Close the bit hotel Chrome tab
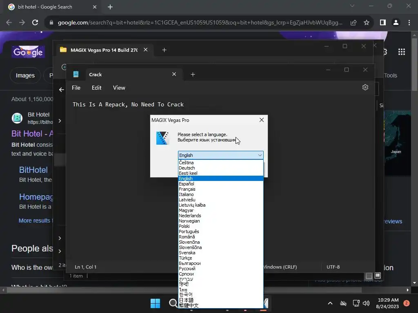418x313 pixels. (95, 7)
